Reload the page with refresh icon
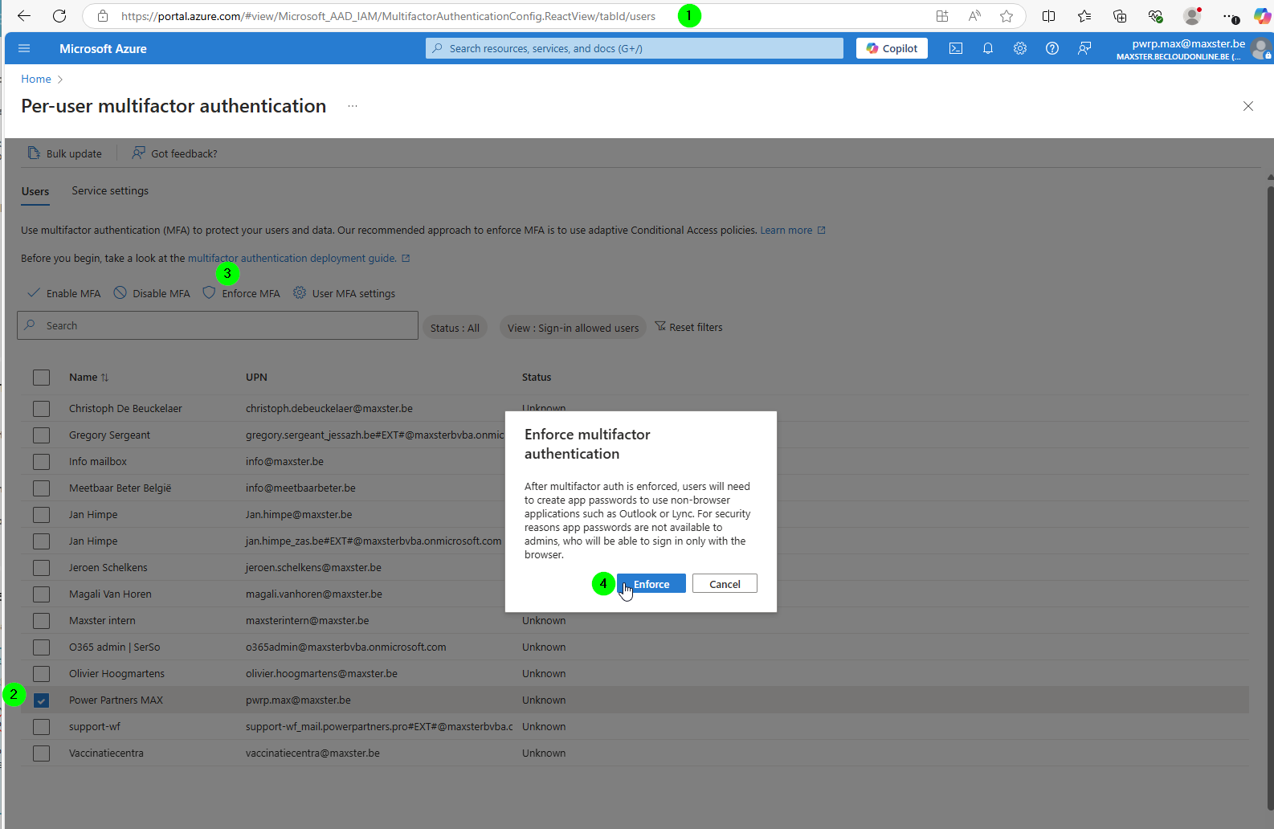 click(x=59, y=16)
